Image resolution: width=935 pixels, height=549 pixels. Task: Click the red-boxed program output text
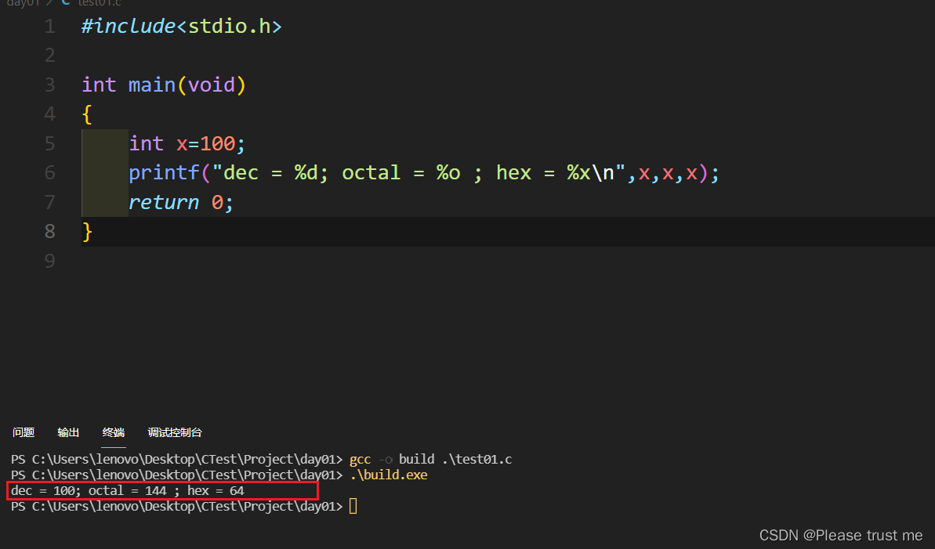129,490
